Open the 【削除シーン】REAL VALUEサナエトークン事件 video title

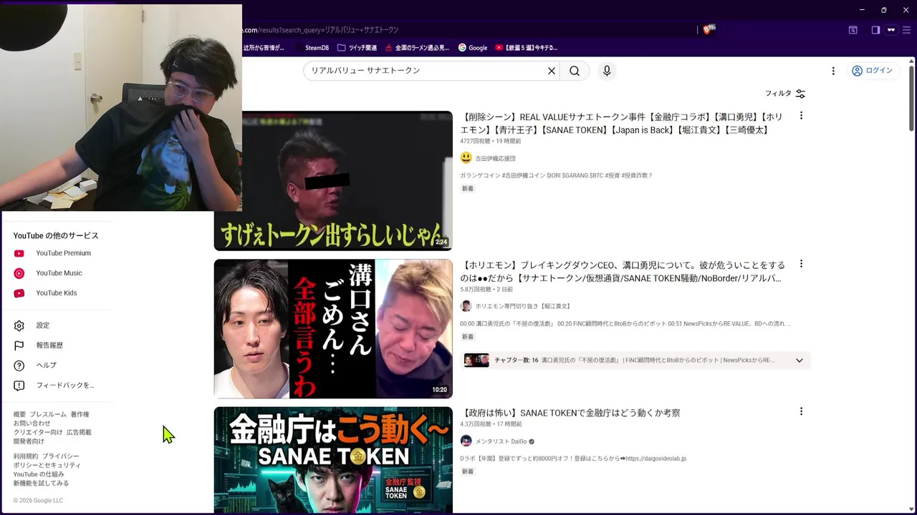[x=622, y=123]
